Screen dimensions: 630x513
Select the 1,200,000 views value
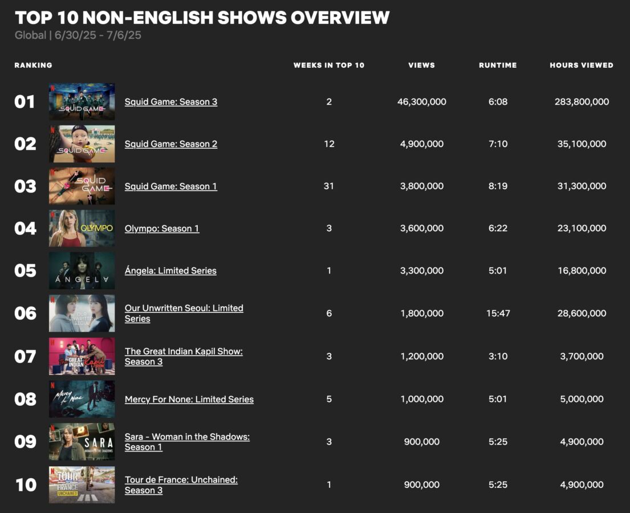(422, 356)
